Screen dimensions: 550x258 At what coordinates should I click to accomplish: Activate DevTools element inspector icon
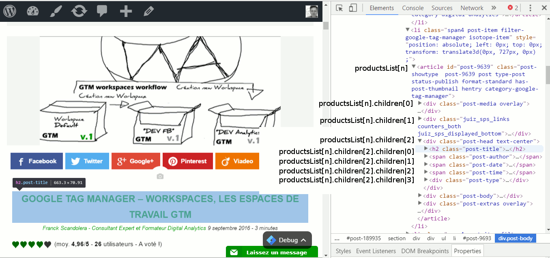(x=339, y=8)
